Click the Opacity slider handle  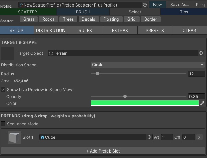coord(125,96)
